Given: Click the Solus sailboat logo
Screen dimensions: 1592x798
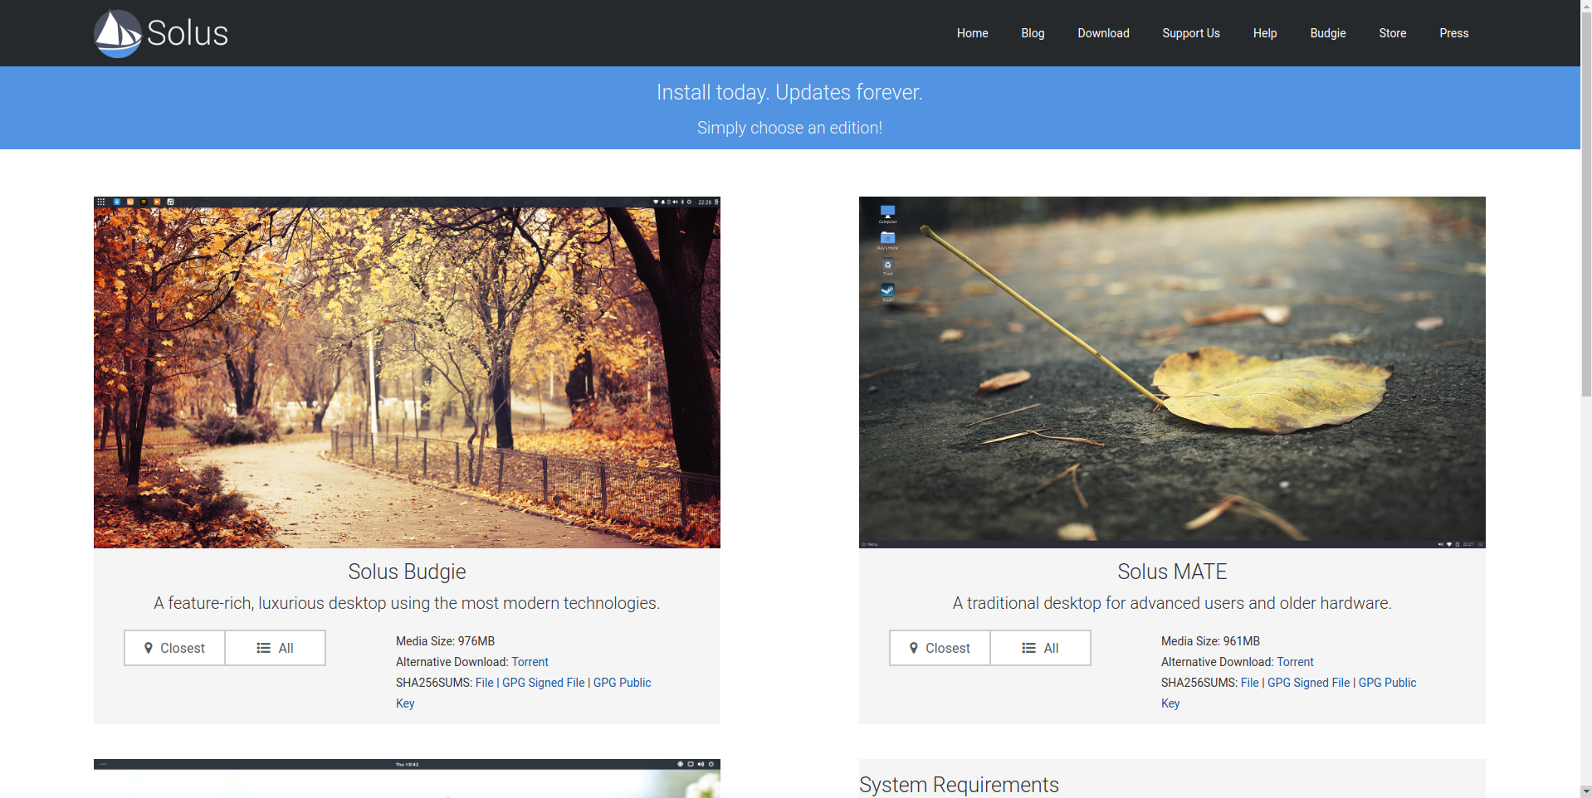Looking at the screenshot, I should 160,33.
